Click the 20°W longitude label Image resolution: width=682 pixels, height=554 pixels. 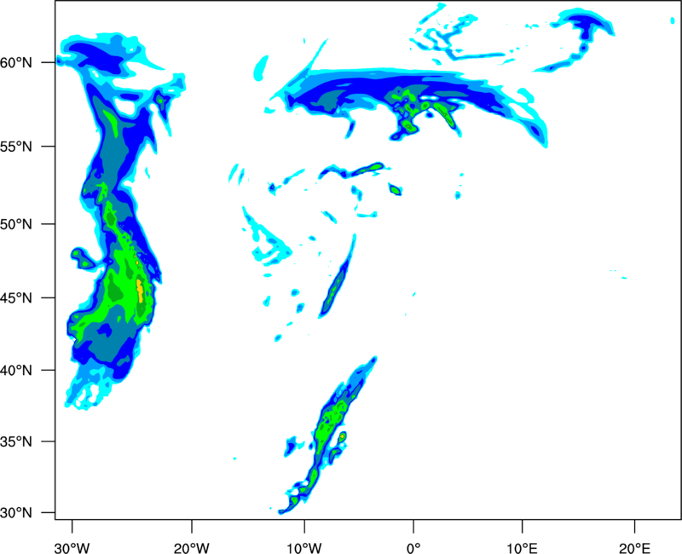pyautogui.click(x=192, y=548)
